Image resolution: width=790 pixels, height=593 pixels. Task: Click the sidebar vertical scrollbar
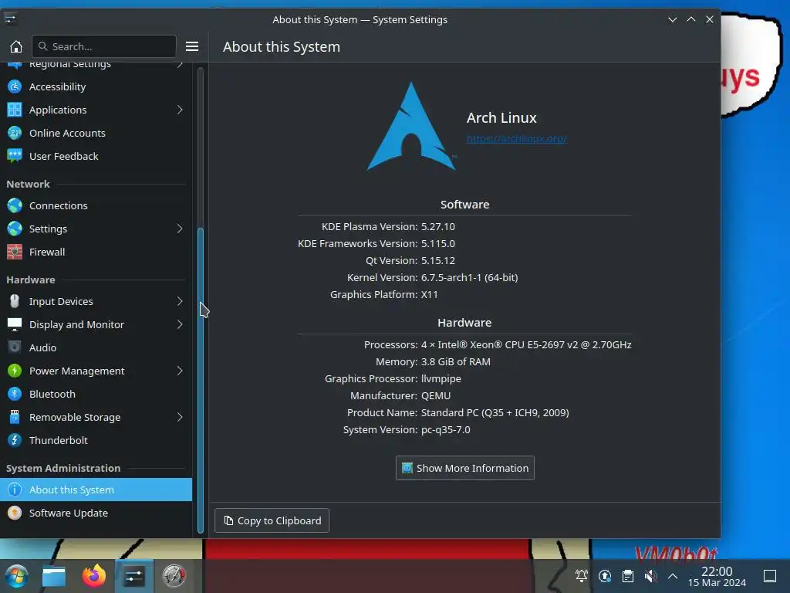[201, 379]
